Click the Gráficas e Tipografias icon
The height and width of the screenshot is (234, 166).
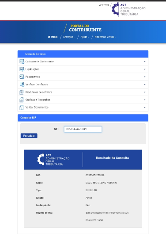[22, 100]
